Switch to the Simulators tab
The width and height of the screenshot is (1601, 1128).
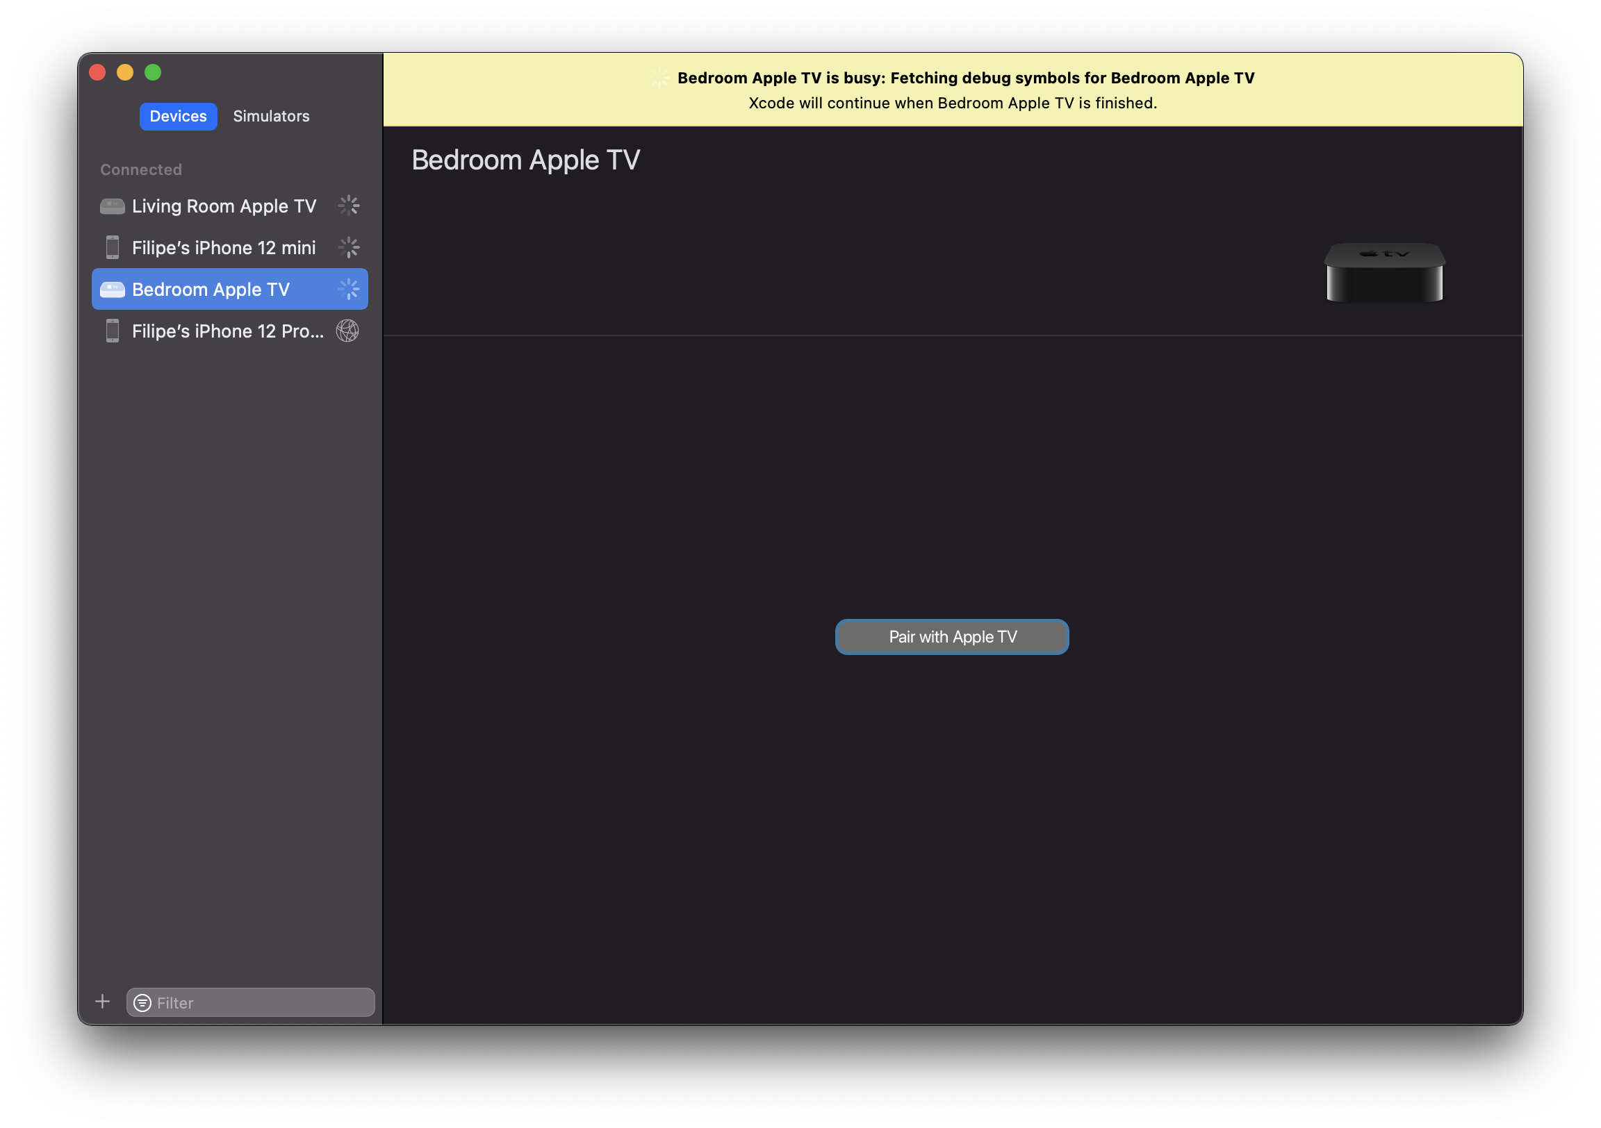coord(271,117)
